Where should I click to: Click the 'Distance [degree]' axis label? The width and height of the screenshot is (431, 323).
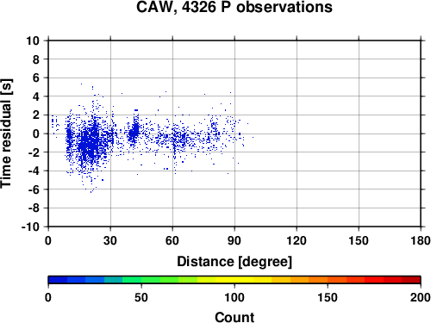click(x=234, y=262)
